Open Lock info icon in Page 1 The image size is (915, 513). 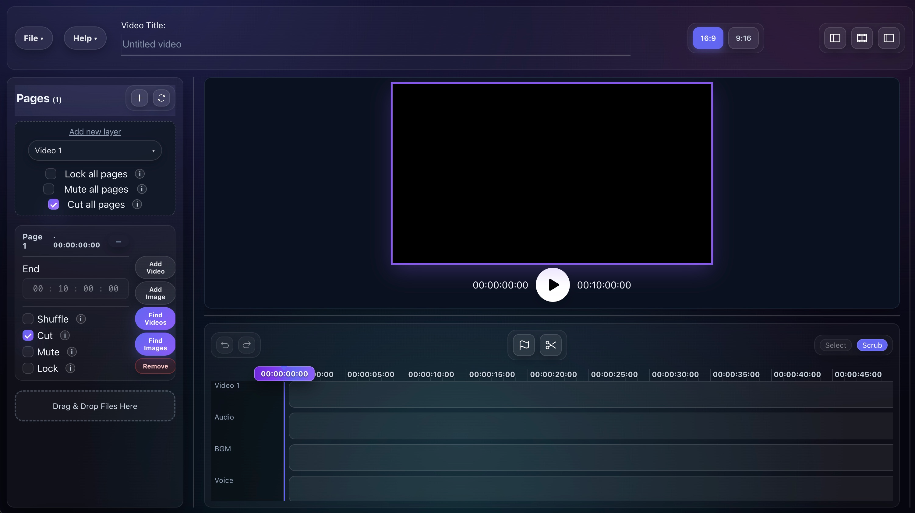coord(70,368)
